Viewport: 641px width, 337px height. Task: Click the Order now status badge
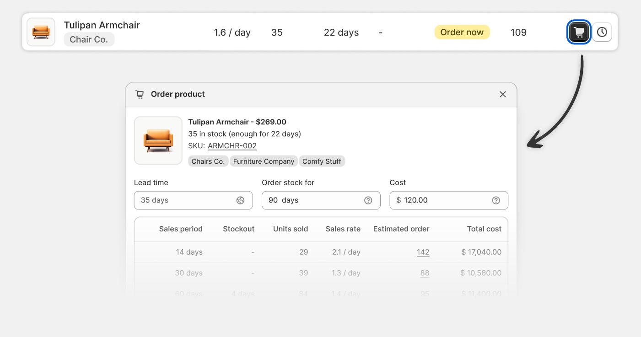pos(462,32)
